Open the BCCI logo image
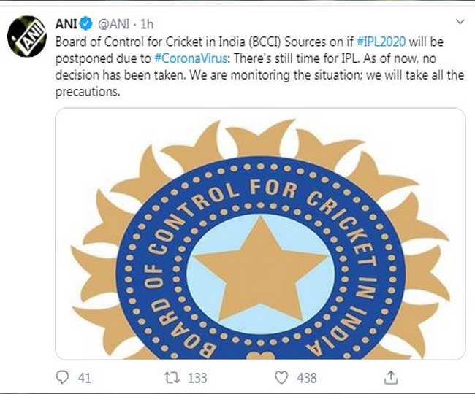Image resolution: width=475 pixels, height=394 pixels. click(x=260, y=233)
